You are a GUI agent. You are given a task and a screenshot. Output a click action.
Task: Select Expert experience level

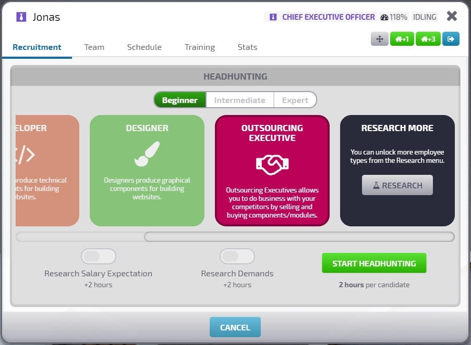pyautogui.click(x=295, y=100)
